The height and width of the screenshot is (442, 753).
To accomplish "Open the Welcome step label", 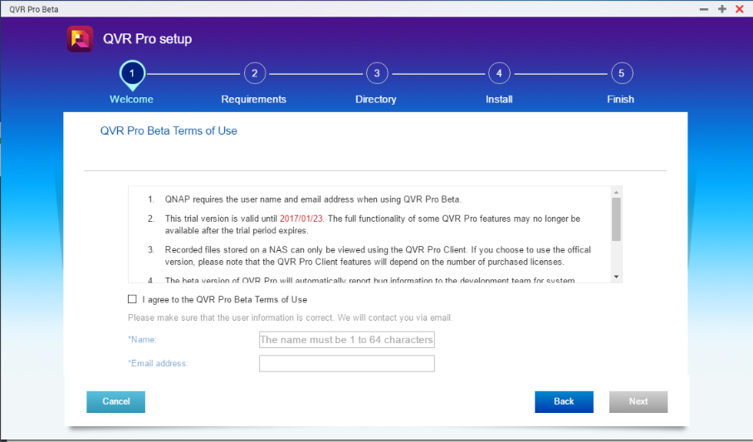I will pyautogui.click(x=131, y=100).
